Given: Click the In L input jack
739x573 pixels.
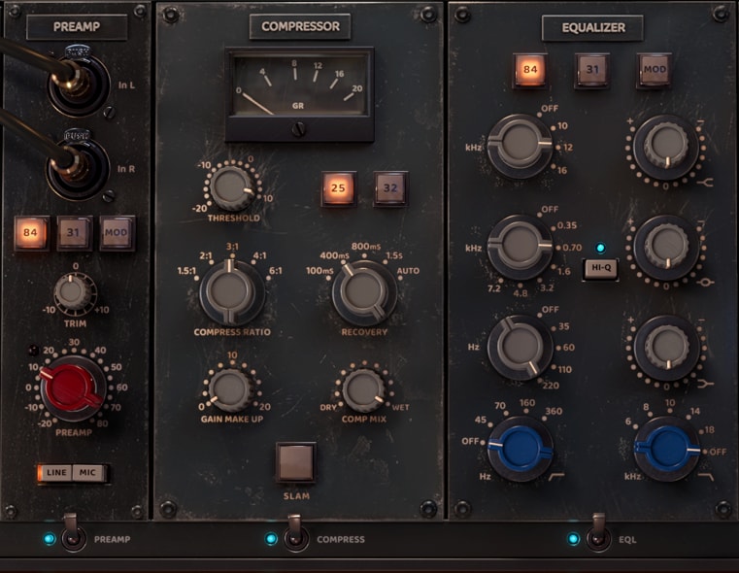Looking at the screenshot, I should coord(77,84).
